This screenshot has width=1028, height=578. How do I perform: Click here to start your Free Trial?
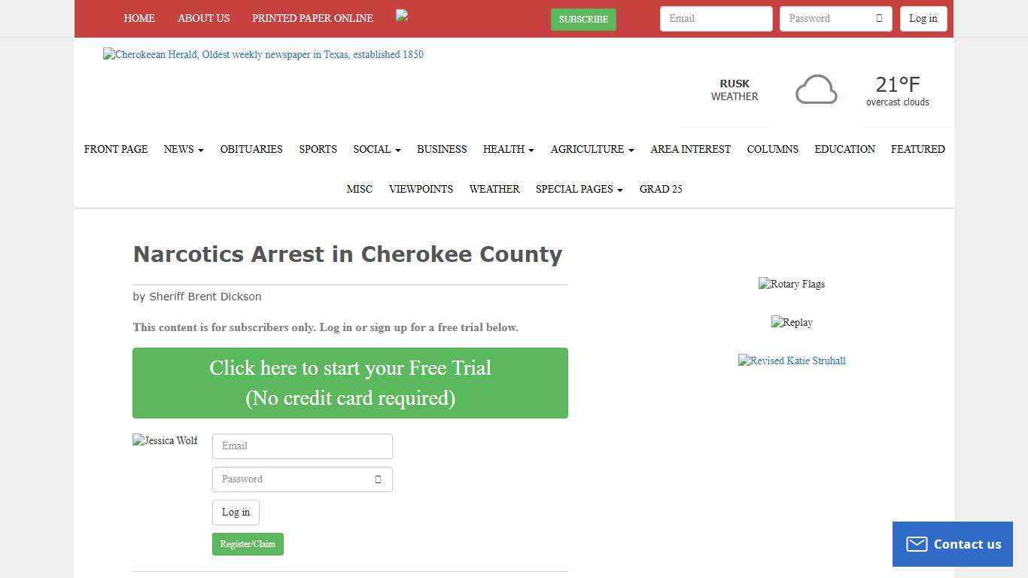(350, 382)
